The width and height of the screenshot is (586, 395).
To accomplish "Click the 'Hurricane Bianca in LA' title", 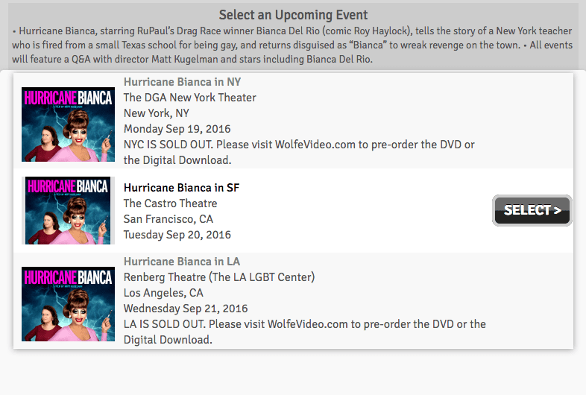I will coord(182,262).
